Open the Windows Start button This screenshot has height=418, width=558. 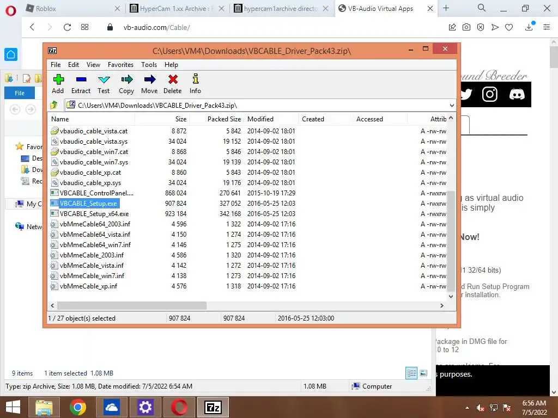(13, 407)
